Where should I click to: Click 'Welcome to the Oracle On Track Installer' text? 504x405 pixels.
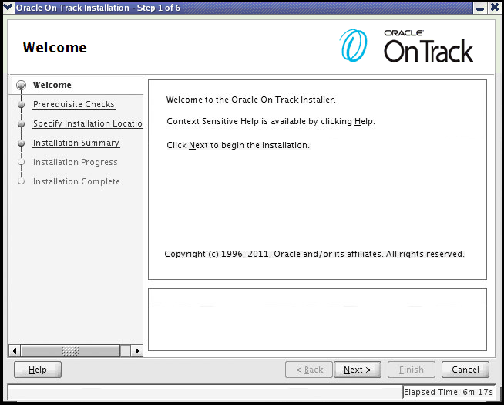point(250,100)
